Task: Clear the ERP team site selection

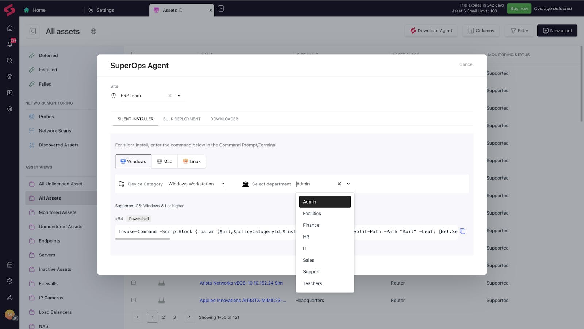Action: click(x=170, y=95)
